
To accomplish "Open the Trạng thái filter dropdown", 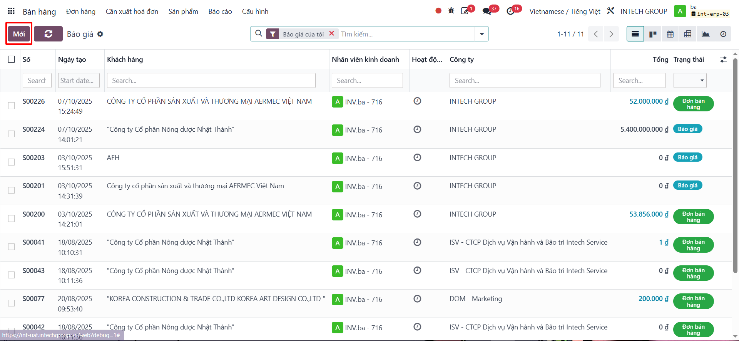I will click(690, 80).
